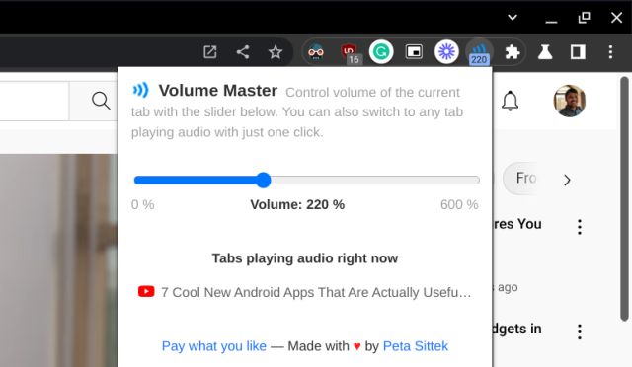Open the Grammarly extension

(x=381, y=51)
